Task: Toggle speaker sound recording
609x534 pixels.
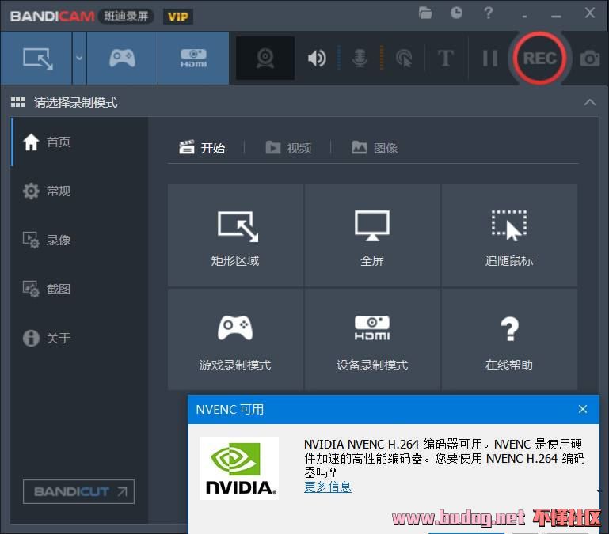Action: pyautogui.click(x=317, y=59)
